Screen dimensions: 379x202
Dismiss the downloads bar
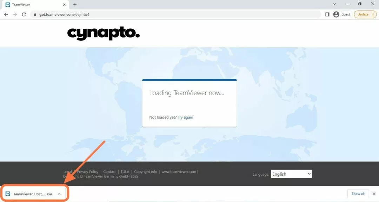(x=374, y=194)
